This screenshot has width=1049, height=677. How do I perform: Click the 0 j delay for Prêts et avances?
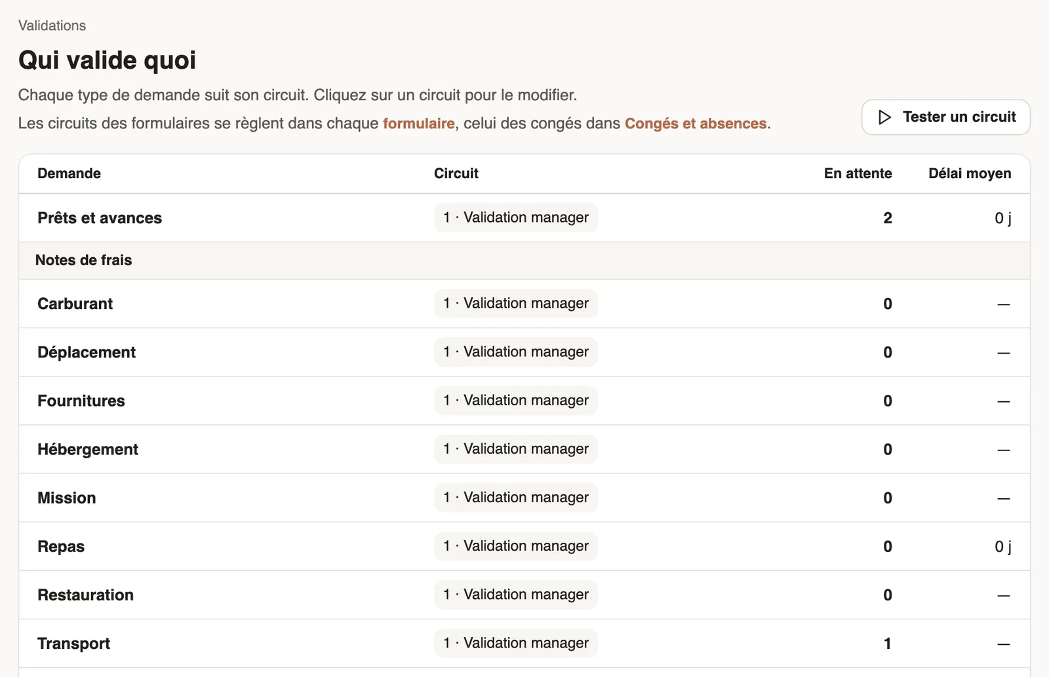coord(1003,218)
